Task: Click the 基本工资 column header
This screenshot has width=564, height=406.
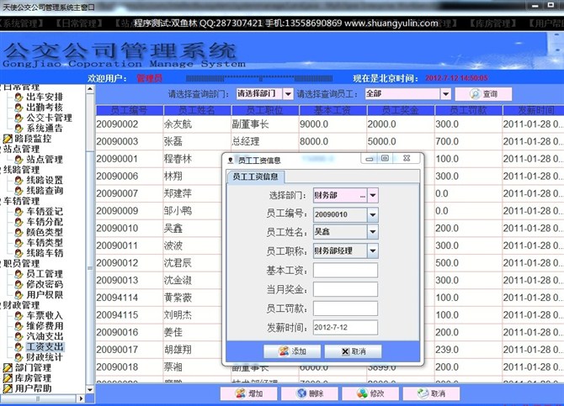Action: click(x=333, y=110)
